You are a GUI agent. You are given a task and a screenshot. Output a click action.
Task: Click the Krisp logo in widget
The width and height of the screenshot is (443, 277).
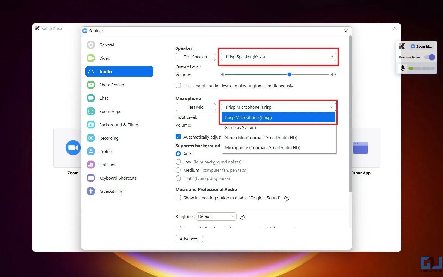[x=402, y=46]
